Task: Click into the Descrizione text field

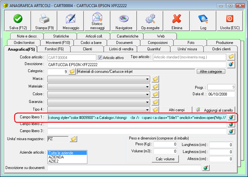Action: (137, 65)
